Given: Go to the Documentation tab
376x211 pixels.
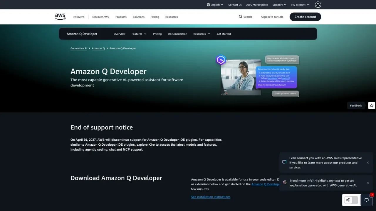Looking at the screenshot, I should 177,34.
